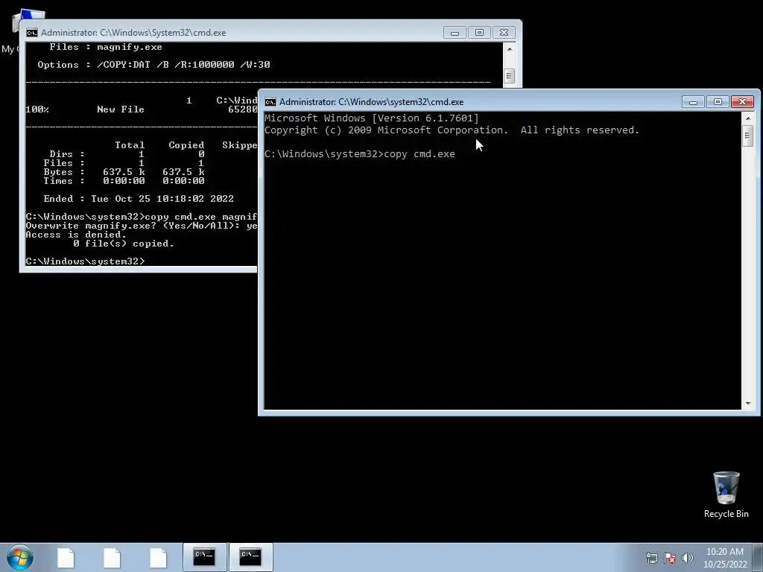Click the front cmd scrollbar thumb
Screen dimensions: 763x572
click(x=748, y=136)
